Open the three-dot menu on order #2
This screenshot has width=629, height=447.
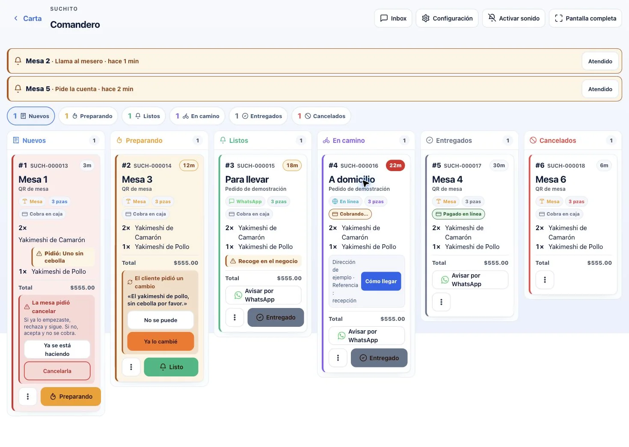pos(131,367)
